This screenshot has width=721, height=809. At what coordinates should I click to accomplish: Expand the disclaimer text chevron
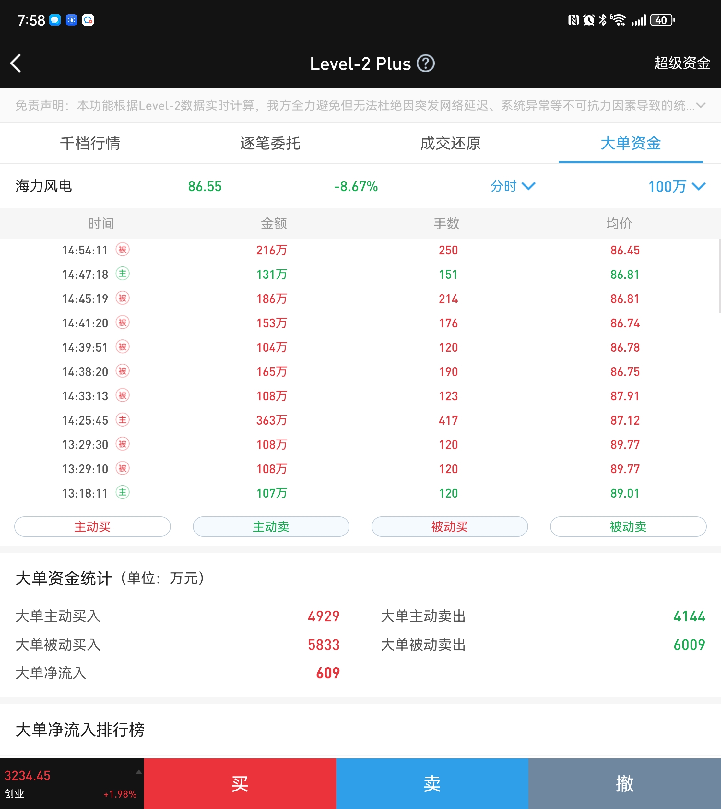[x=701, y=105]
